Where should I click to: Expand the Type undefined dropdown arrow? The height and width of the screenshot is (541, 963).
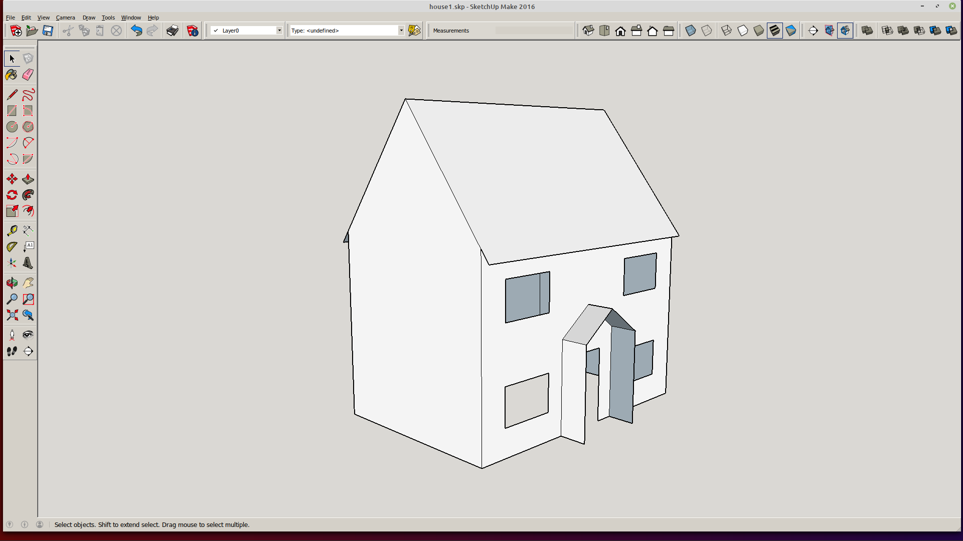point(401,31)
